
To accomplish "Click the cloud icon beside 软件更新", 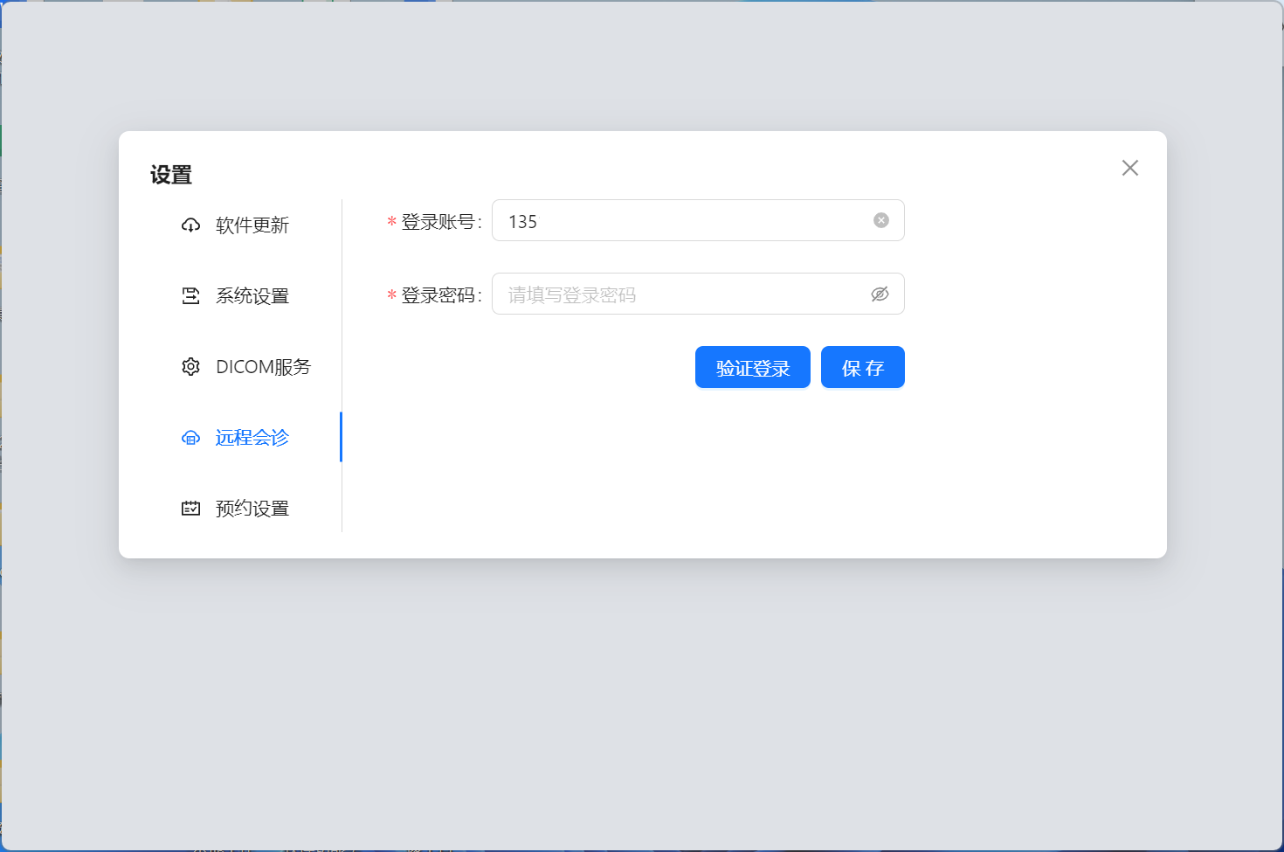I will tap(190, 225).
